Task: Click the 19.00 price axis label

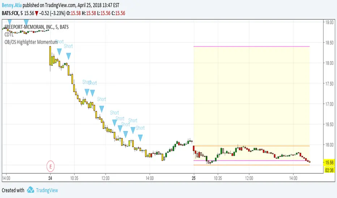Action: click(x=329, y=22)
